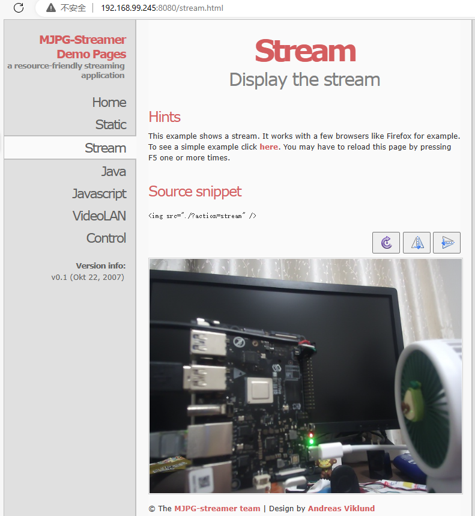The image size is (475, 516).
Task: Click the 'Version info:' label
Action: 101,266
